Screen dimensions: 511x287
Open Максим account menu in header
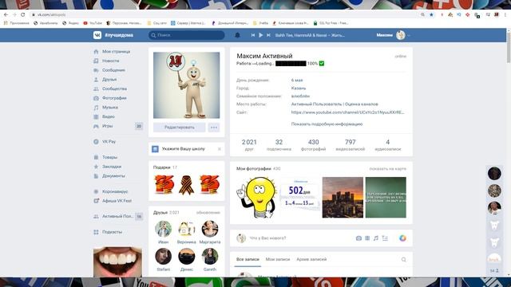pyautogui.click(x=393, y=35)
